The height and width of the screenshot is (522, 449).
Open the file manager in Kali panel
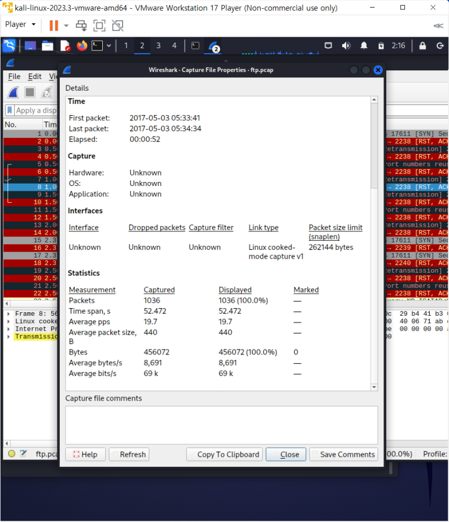(x=48, y=45)
